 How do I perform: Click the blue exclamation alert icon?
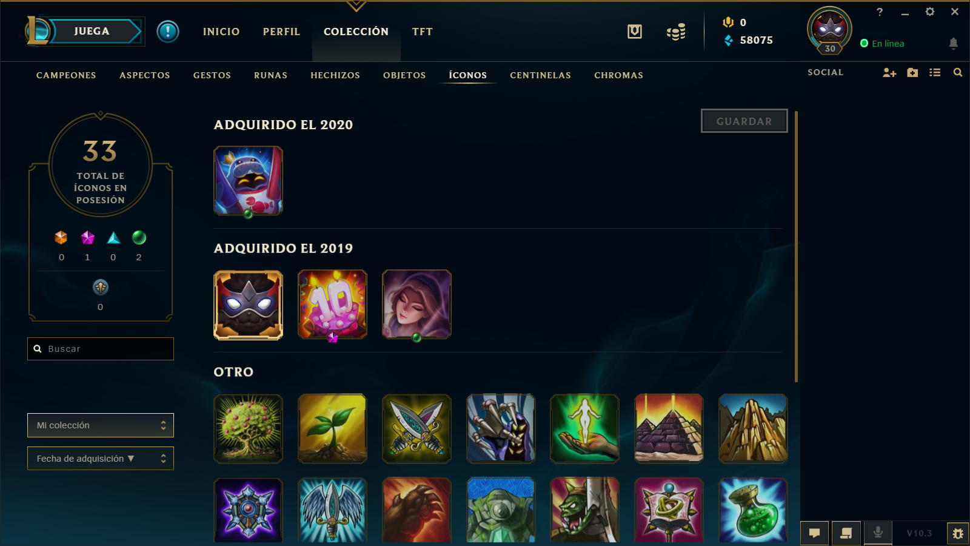168,32
